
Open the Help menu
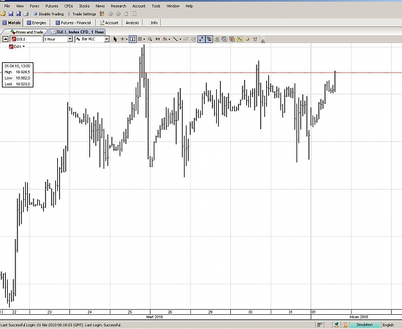(189, 6)
